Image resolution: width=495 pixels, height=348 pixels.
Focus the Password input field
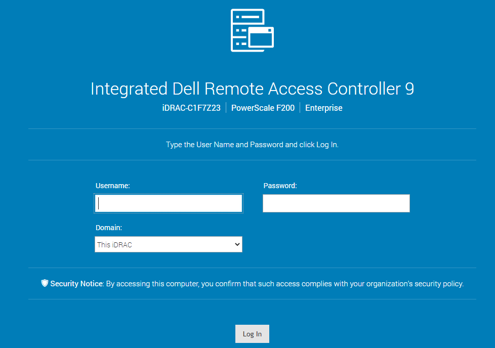(336, 203)
